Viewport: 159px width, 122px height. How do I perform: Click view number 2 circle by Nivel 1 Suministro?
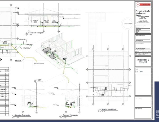(x=99, y=111)
